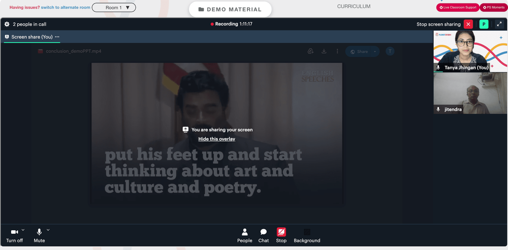Open call settings gear icon
Viewport: 508px width, 250px height.
click(x=7, y=24)
